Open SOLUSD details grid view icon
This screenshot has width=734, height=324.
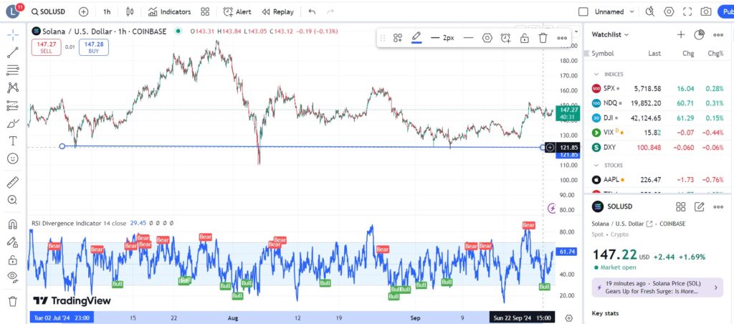(681, 207)
